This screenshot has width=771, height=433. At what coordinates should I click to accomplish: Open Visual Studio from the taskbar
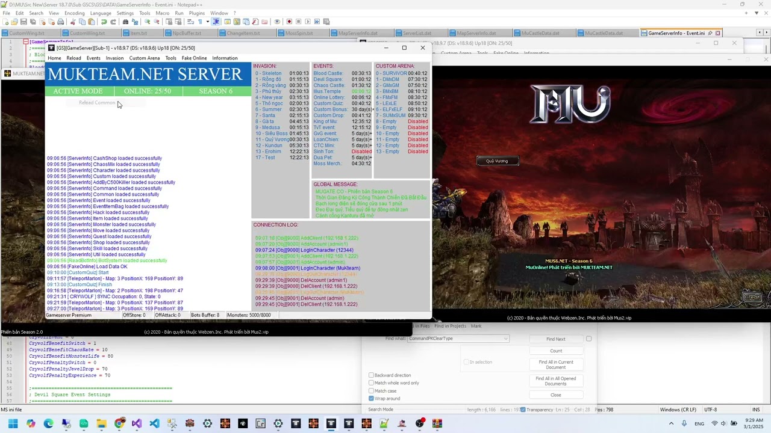(137, 423)
